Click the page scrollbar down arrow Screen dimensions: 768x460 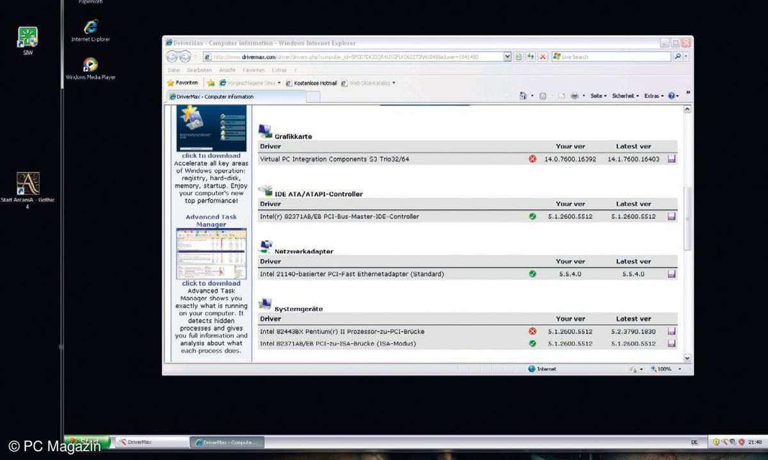tap(687, 358)
